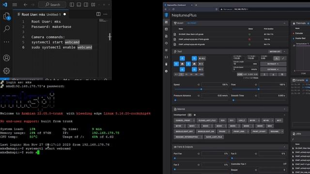Select the 10 jog step size
The image size is (310, 174).
pos(186,74)
